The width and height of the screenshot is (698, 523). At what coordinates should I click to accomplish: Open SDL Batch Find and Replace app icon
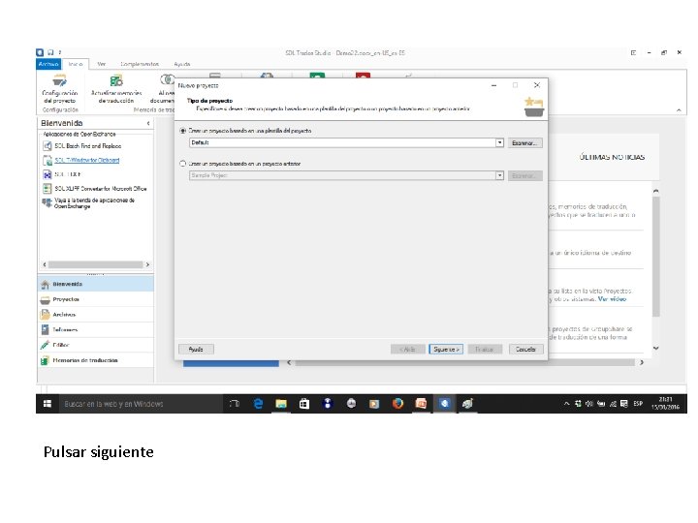coord(48,146)
